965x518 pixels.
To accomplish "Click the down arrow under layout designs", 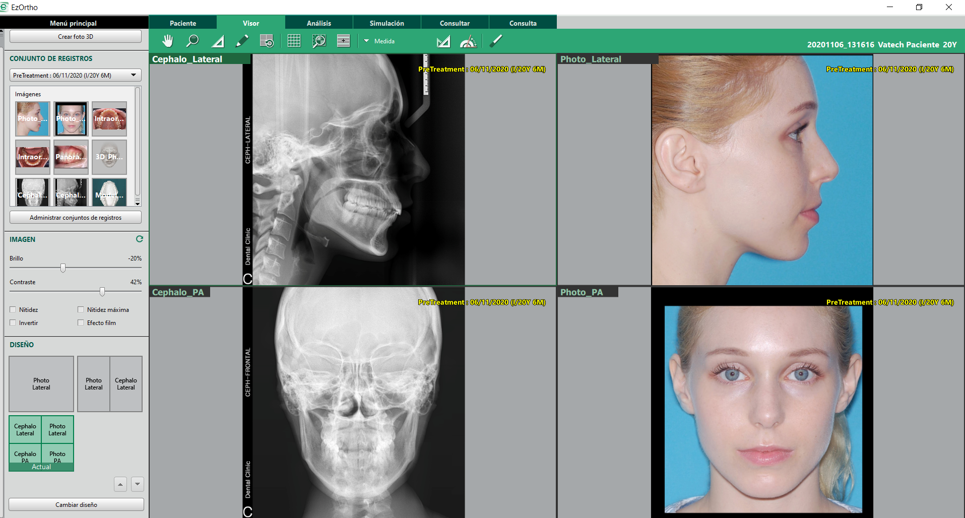I will coord(138,484).
